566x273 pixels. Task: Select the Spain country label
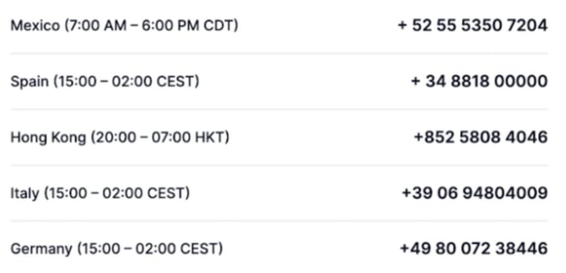click(x=29, y=82)
